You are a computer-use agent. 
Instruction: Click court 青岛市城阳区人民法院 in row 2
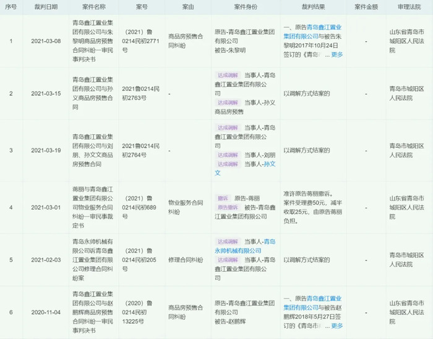pyautogui.click(x=407, y=93)
